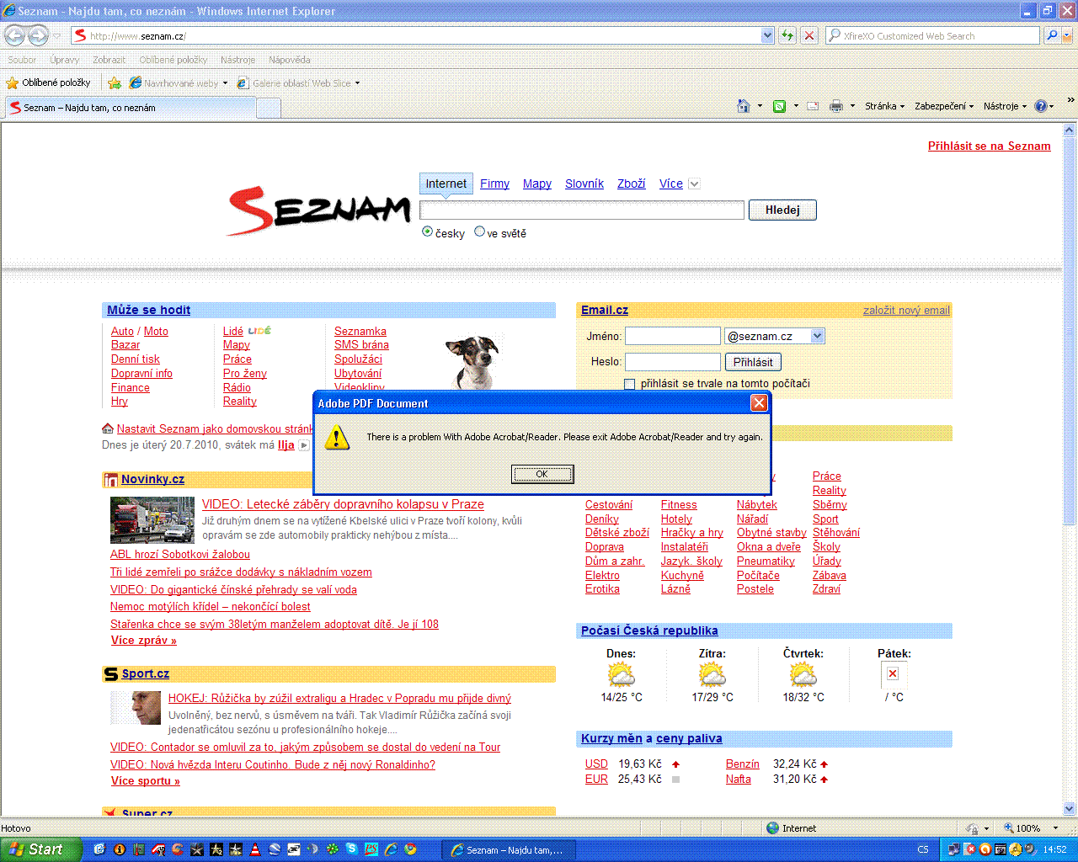Viewport: 1078px width, 862px height.
Task: Switch to the Slovník search tab
Action: click(x=584, y=184)
